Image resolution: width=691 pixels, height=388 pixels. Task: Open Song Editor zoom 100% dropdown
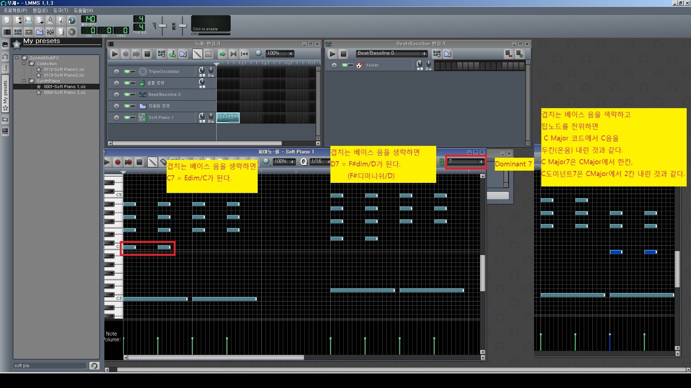280,54
